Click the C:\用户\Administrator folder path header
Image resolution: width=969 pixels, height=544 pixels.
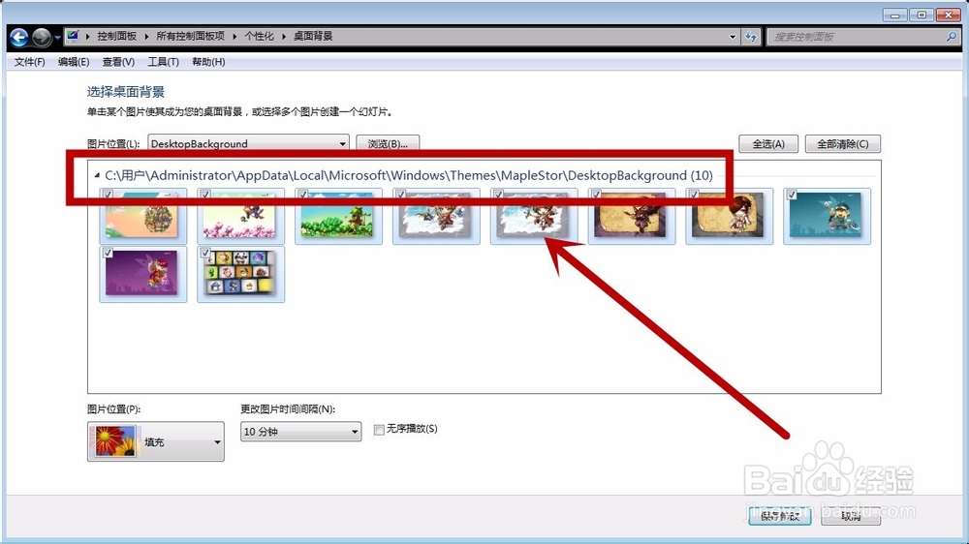coord(409,175)
